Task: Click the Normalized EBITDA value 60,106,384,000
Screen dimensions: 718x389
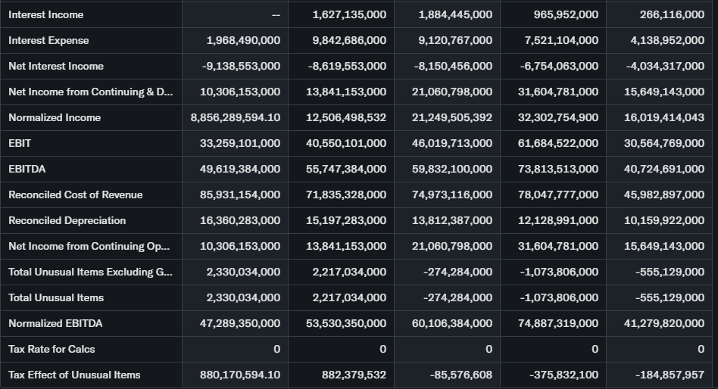Action: (452, 323)
